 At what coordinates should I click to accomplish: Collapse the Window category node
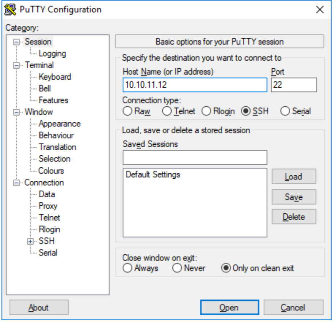[x=16, y=112]
